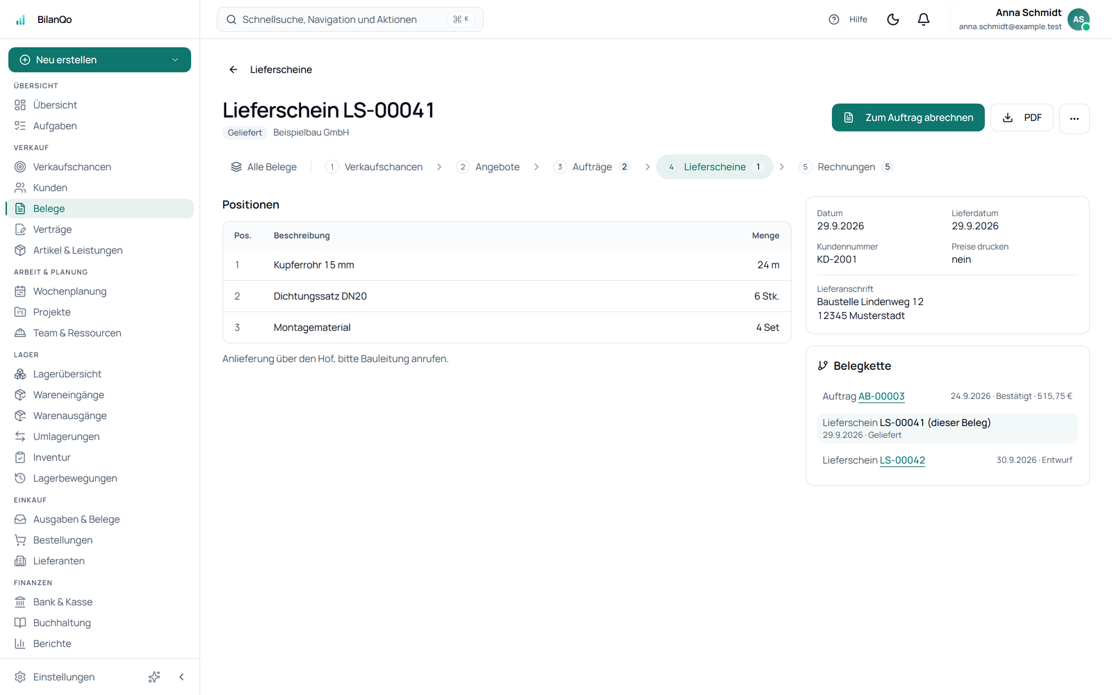Open notifications bell
The height and width of the screenshot is (695, 1112).
coord(924,19)
